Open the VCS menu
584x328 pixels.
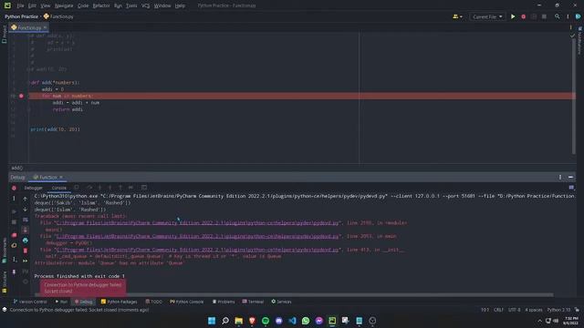145,5
